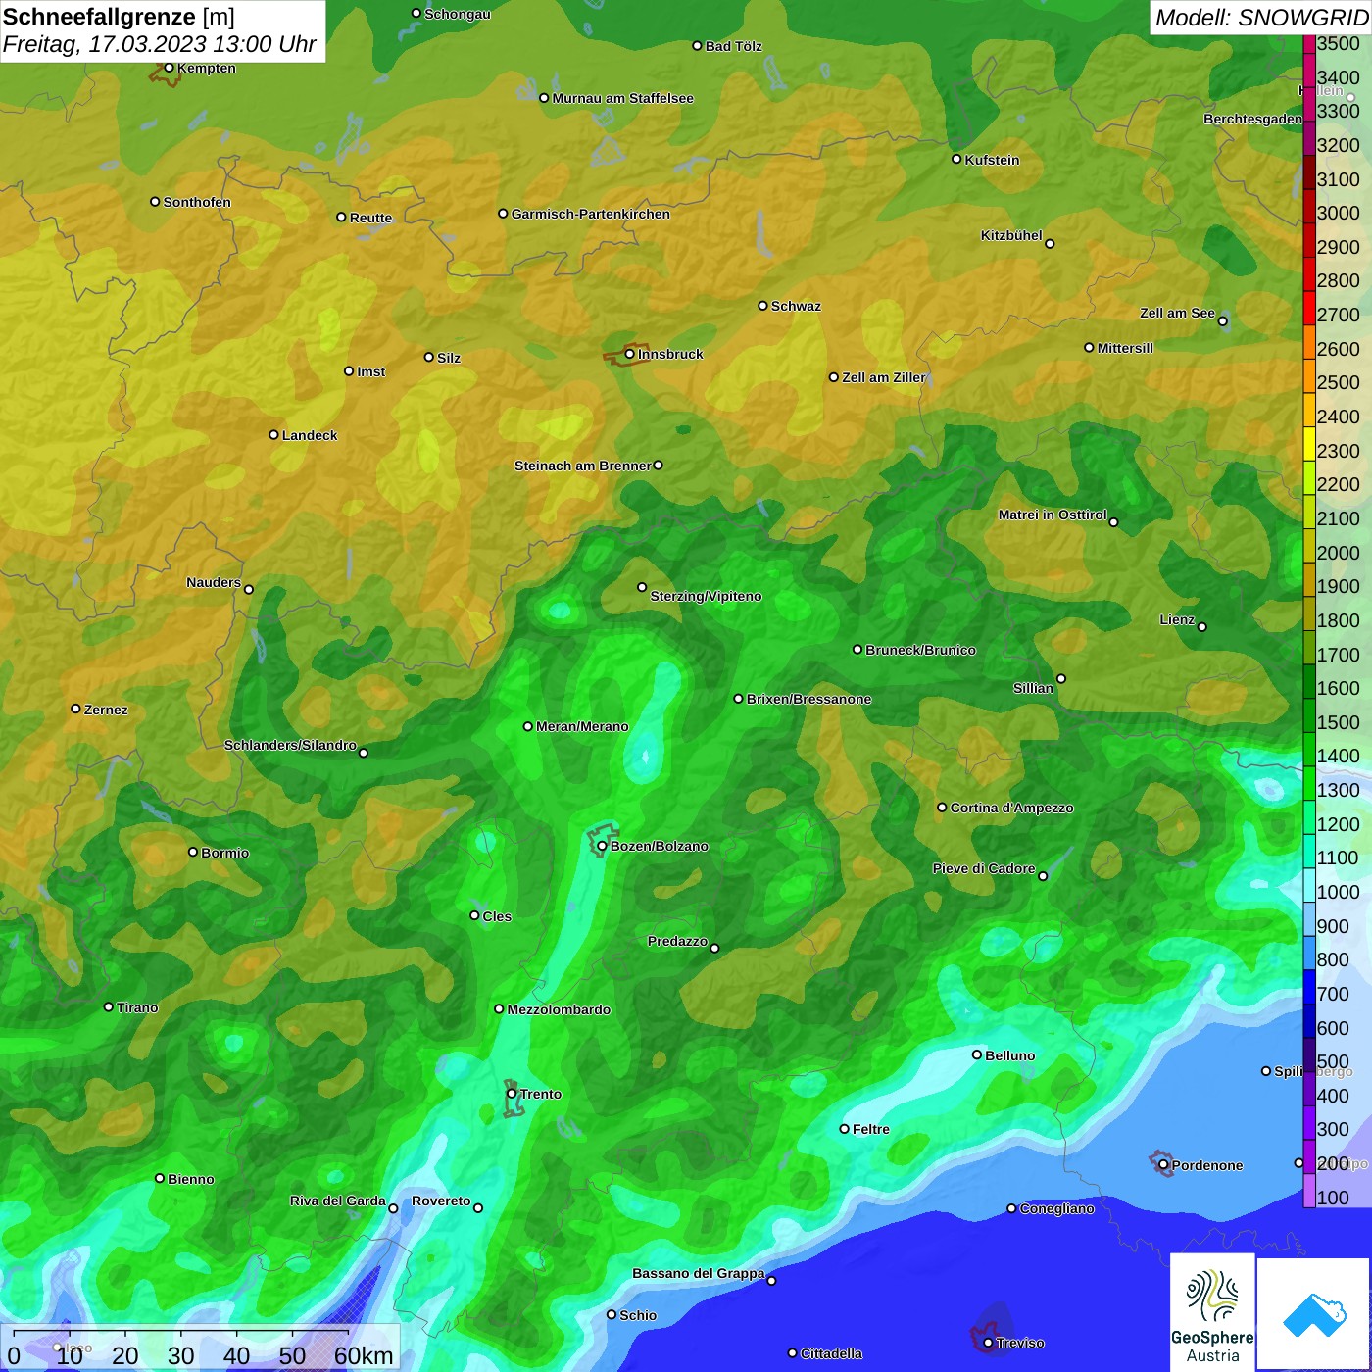Screen dimensions: 1372x1372
Task: Click the Mittersill label
Action: tap(1125, 348)
